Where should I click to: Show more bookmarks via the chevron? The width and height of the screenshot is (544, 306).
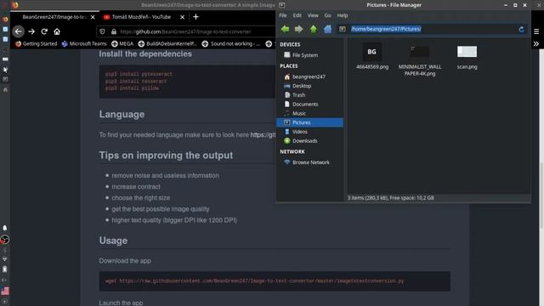[536, 43]
